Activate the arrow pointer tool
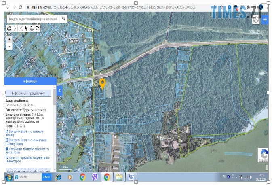The image size is (272, 185). [26, 28]
